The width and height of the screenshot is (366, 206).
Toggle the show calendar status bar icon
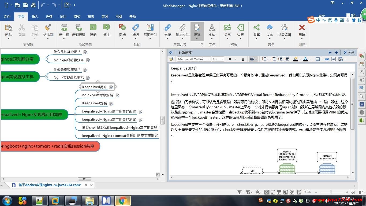coord(279,192)
